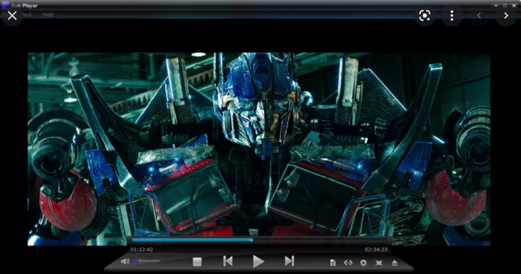Click the total duration 02:34:23
This screenshot has height=274, width=521.
coord(376,249)
